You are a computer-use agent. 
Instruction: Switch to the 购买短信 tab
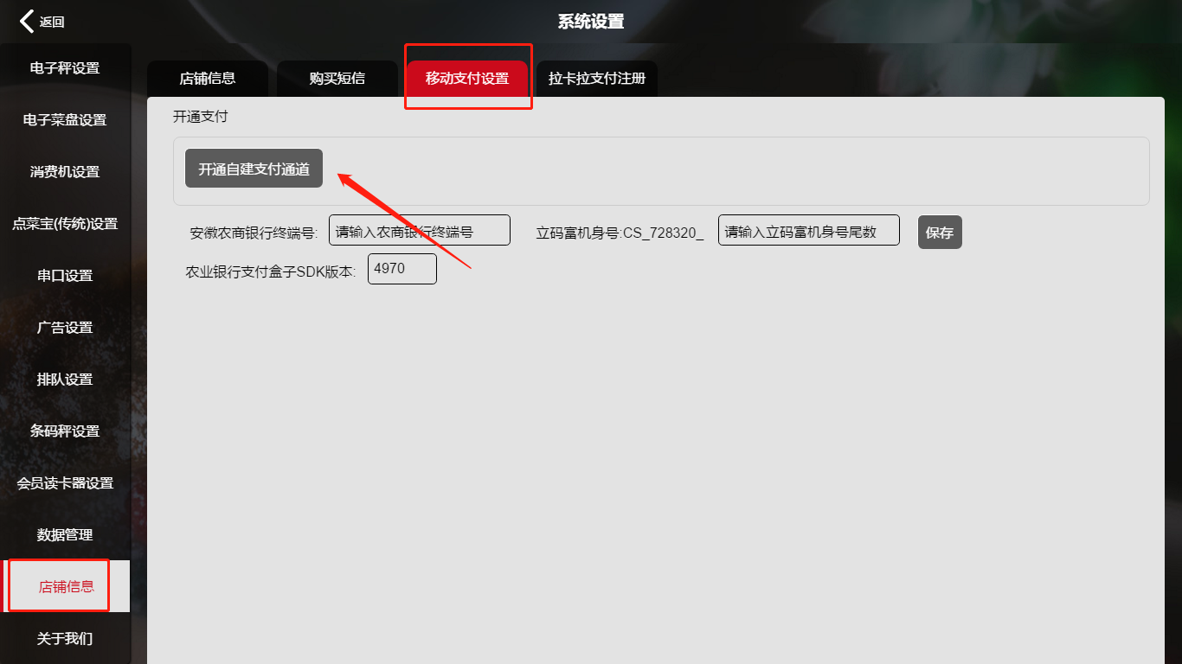pyautogui.click(x=337, y=79)
